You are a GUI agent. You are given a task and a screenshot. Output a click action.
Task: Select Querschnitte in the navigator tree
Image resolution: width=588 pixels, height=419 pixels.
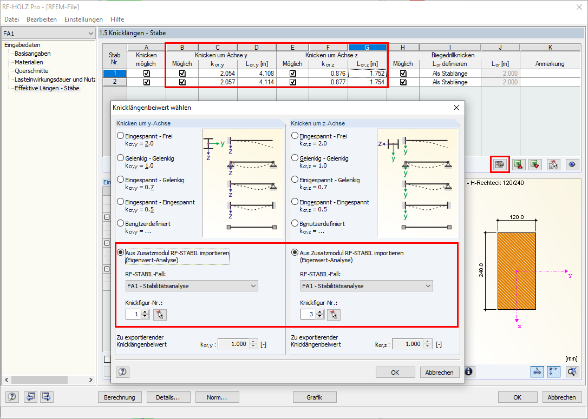coord(31,71)
